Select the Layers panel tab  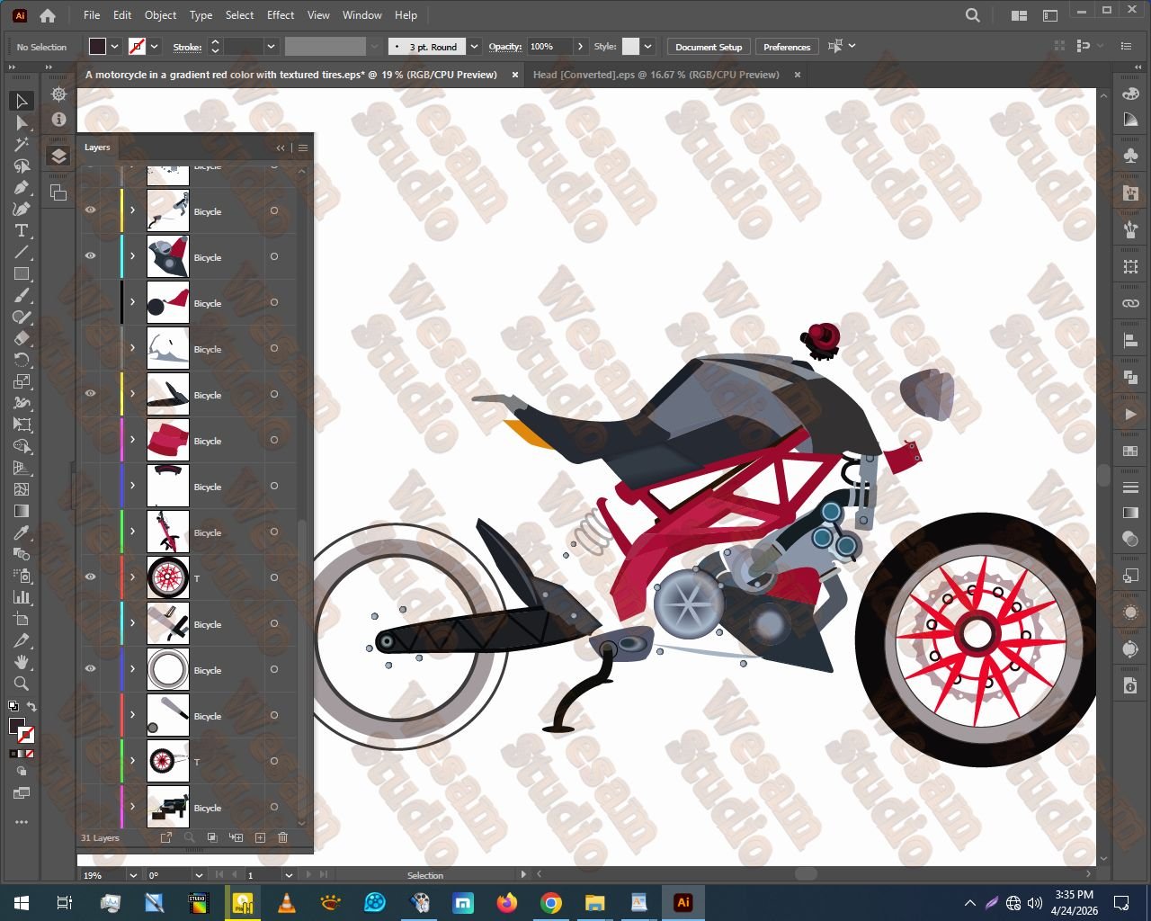[x=97, y=148]
